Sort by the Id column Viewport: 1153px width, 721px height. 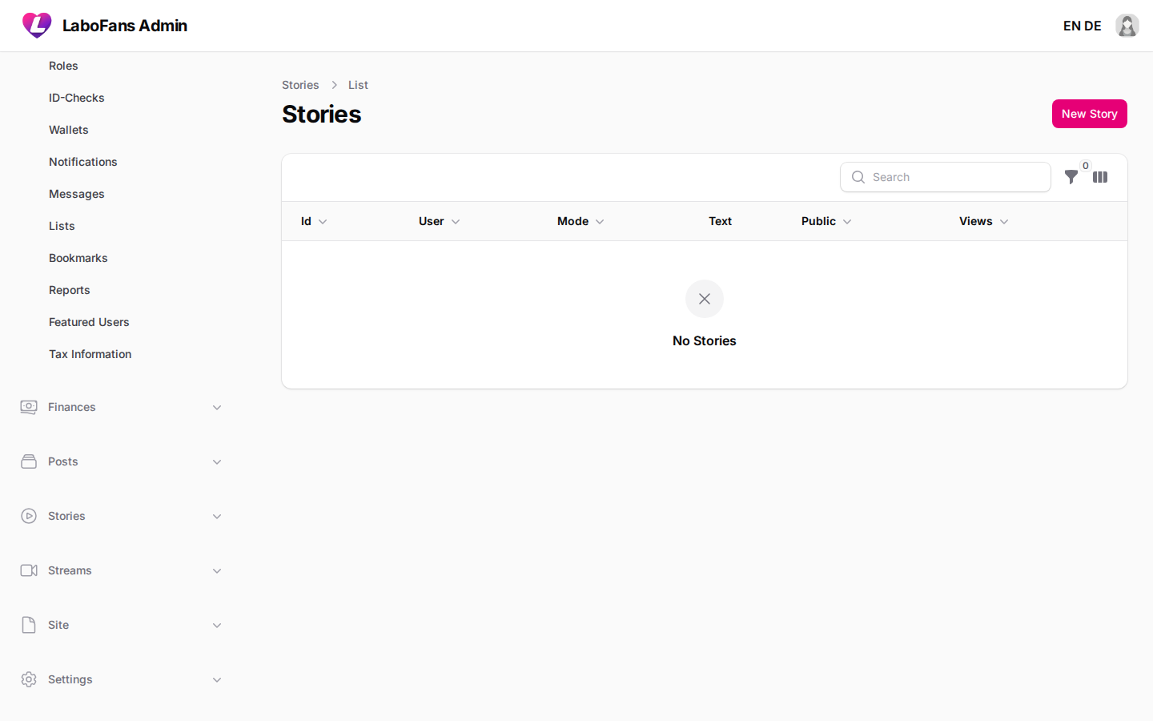click(x=314, y=221)
